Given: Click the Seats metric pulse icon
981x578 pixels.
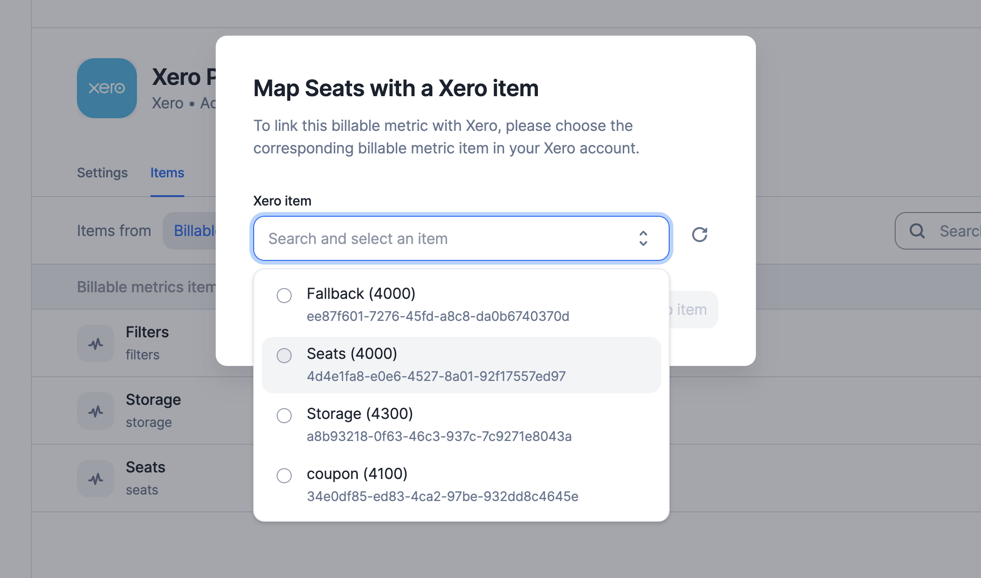Looking at the screenshot, I should point(96,479).
